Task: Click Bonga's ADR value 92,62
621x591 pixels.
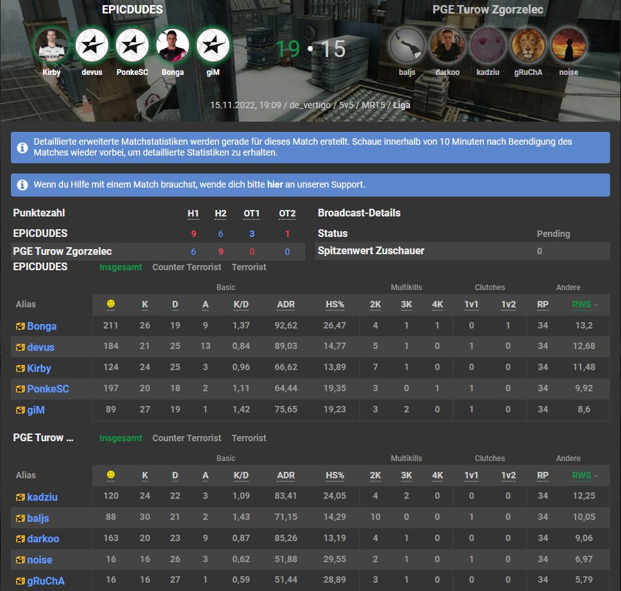Action: click(286, 325)
